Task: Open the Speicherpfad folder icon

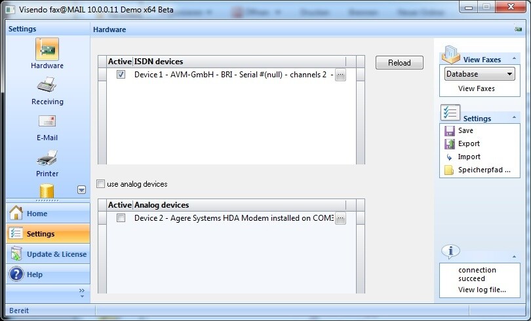Action: (x=449, y=170)
